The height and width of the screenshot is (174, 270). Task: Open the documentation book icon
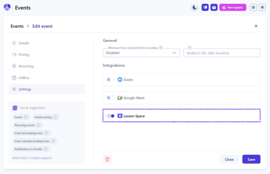coord(205,7)
